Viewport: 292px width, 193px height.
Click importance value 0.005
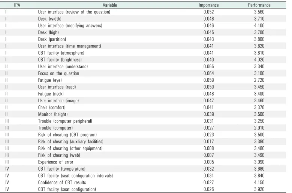[208, 162]
